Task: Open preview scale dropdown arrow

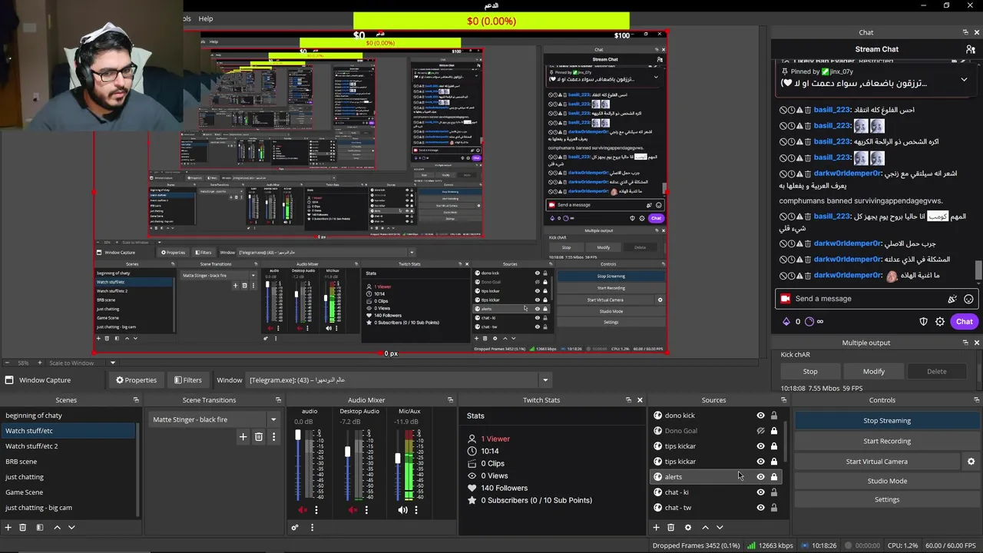Action: (x=112, y=363)
